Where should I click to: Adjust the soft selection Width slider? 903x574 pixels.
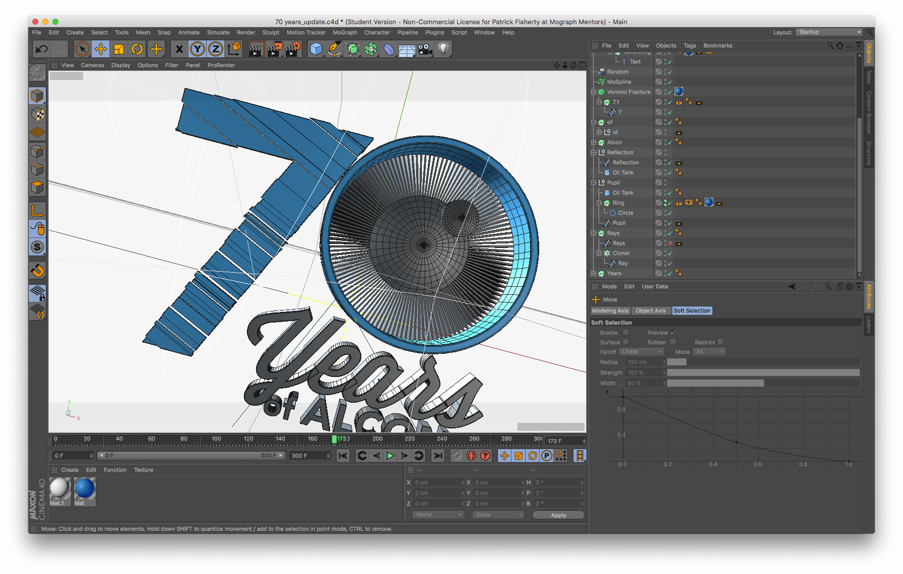[763, 383]
